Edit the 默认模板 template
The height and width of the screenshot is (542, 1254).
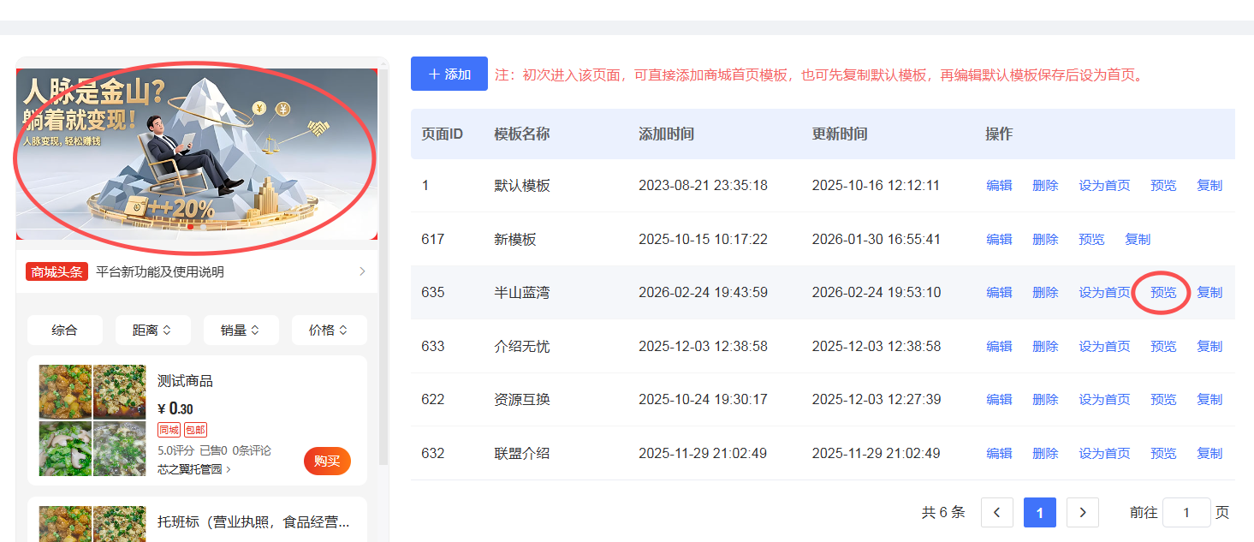[999, 185]
